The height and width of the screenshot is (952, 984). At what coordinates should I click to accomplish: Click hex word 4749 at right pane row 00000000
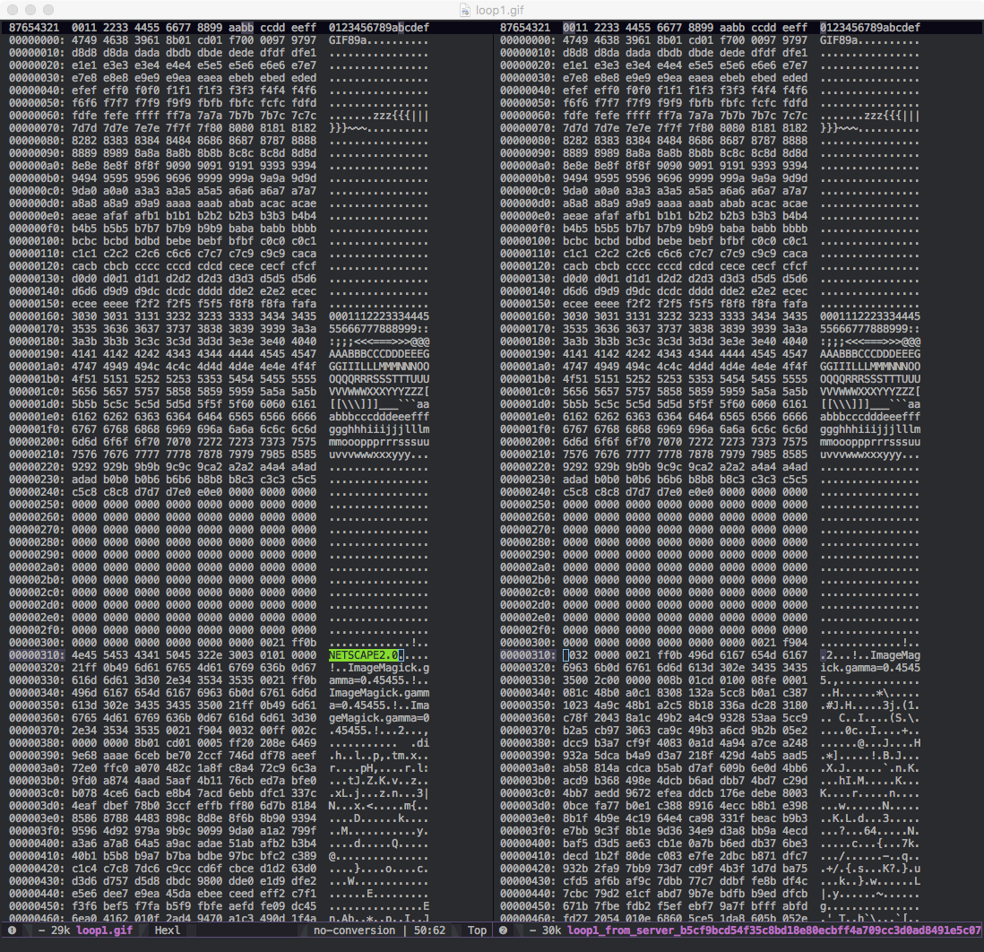[575, 40]
